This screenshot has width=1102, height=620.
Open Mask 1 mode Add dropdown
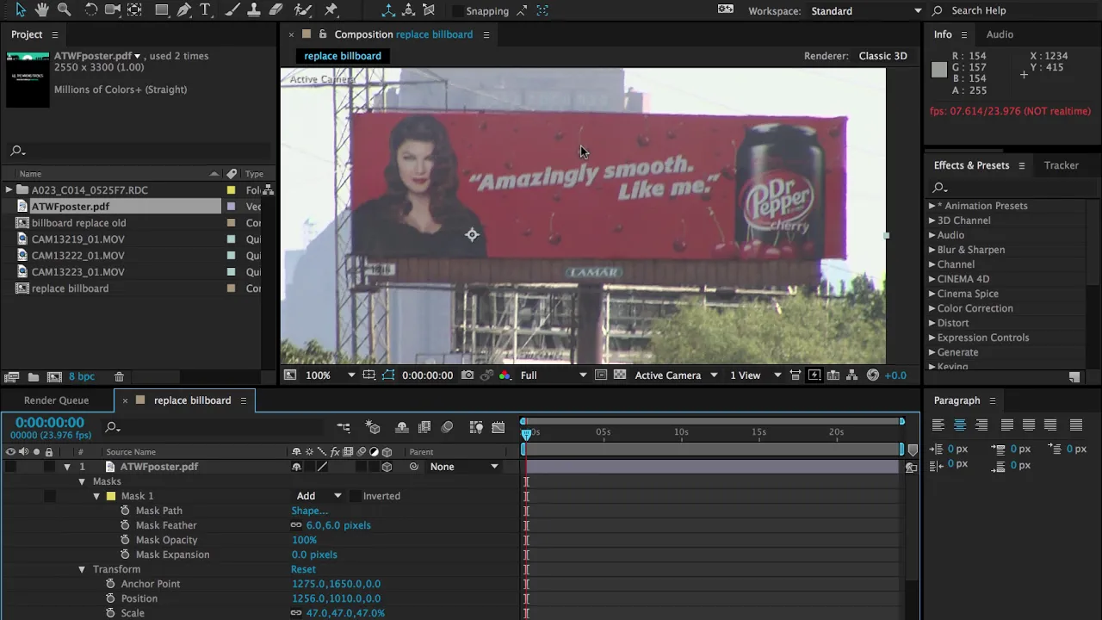[319, 496]
